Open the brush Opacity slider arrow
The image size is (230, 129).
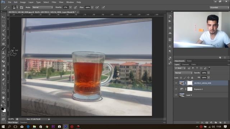click(x=70, y=7)
